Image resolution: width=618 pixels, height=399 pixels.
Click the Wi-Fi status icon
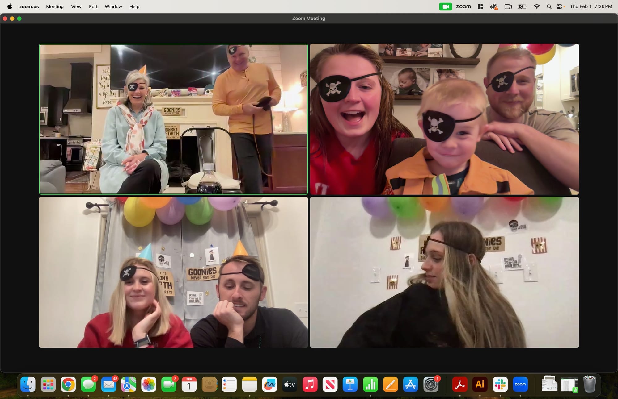[537, 6]
